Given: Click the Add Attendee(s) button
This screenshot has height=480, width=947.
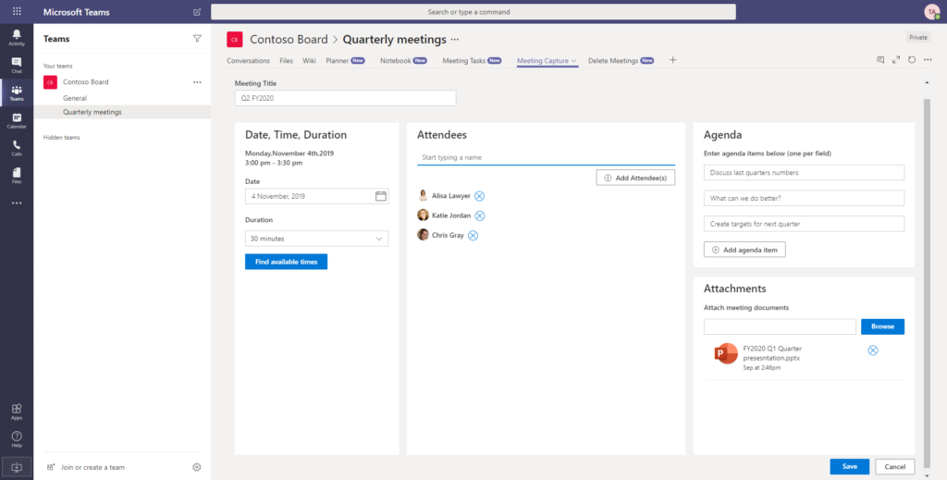Looking at the screenshot, I should click(635, 178).
